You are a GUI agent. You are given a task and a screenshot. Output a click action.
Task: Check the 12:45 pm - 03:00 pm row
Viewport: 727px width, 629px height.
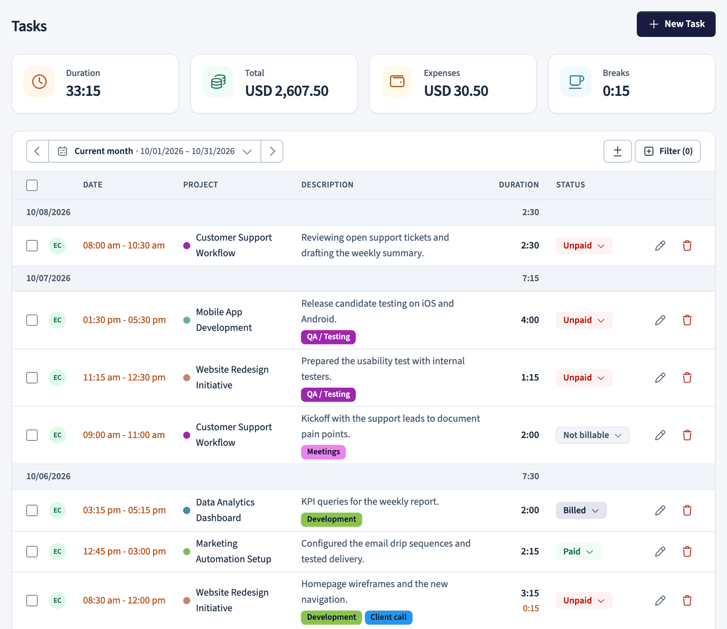coord(32,551)
